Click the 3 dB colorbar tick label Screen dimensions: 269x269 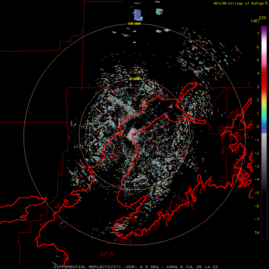click(x=258, y=87)
